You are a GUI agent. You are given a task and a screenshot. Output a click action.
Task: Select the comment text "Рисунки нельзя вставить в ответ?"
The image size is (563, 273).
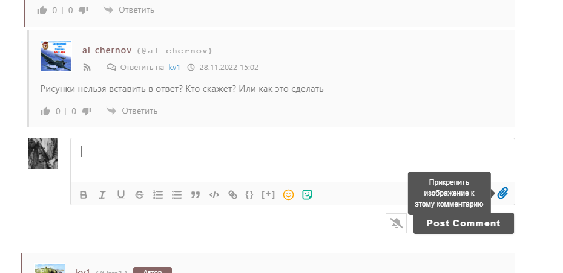pos(111,89)
